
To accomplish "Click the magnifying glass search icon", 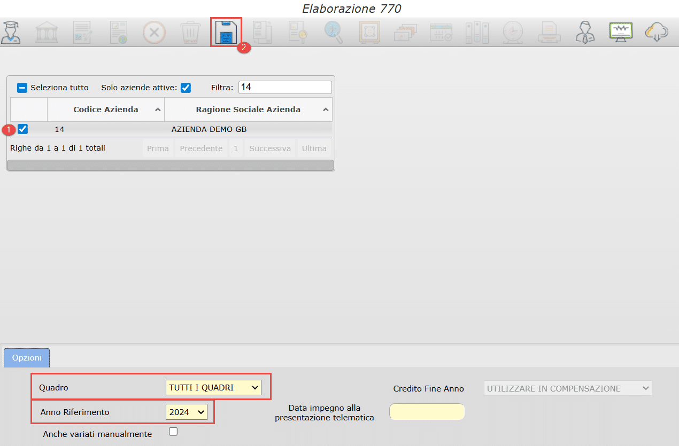I will click(x=333, y=33).
